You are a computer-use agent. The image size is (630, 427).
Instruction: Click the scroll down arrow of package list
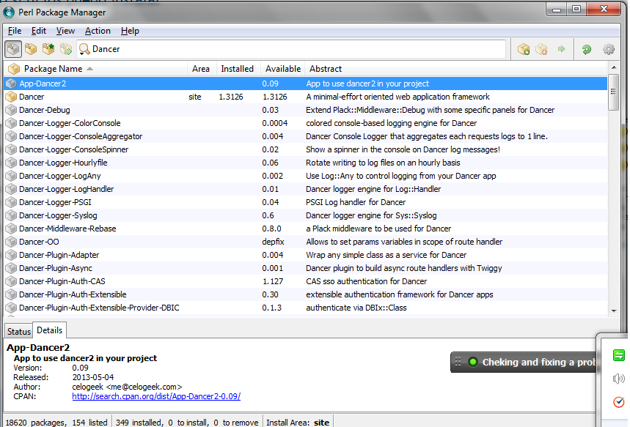[x=614, y=311]
